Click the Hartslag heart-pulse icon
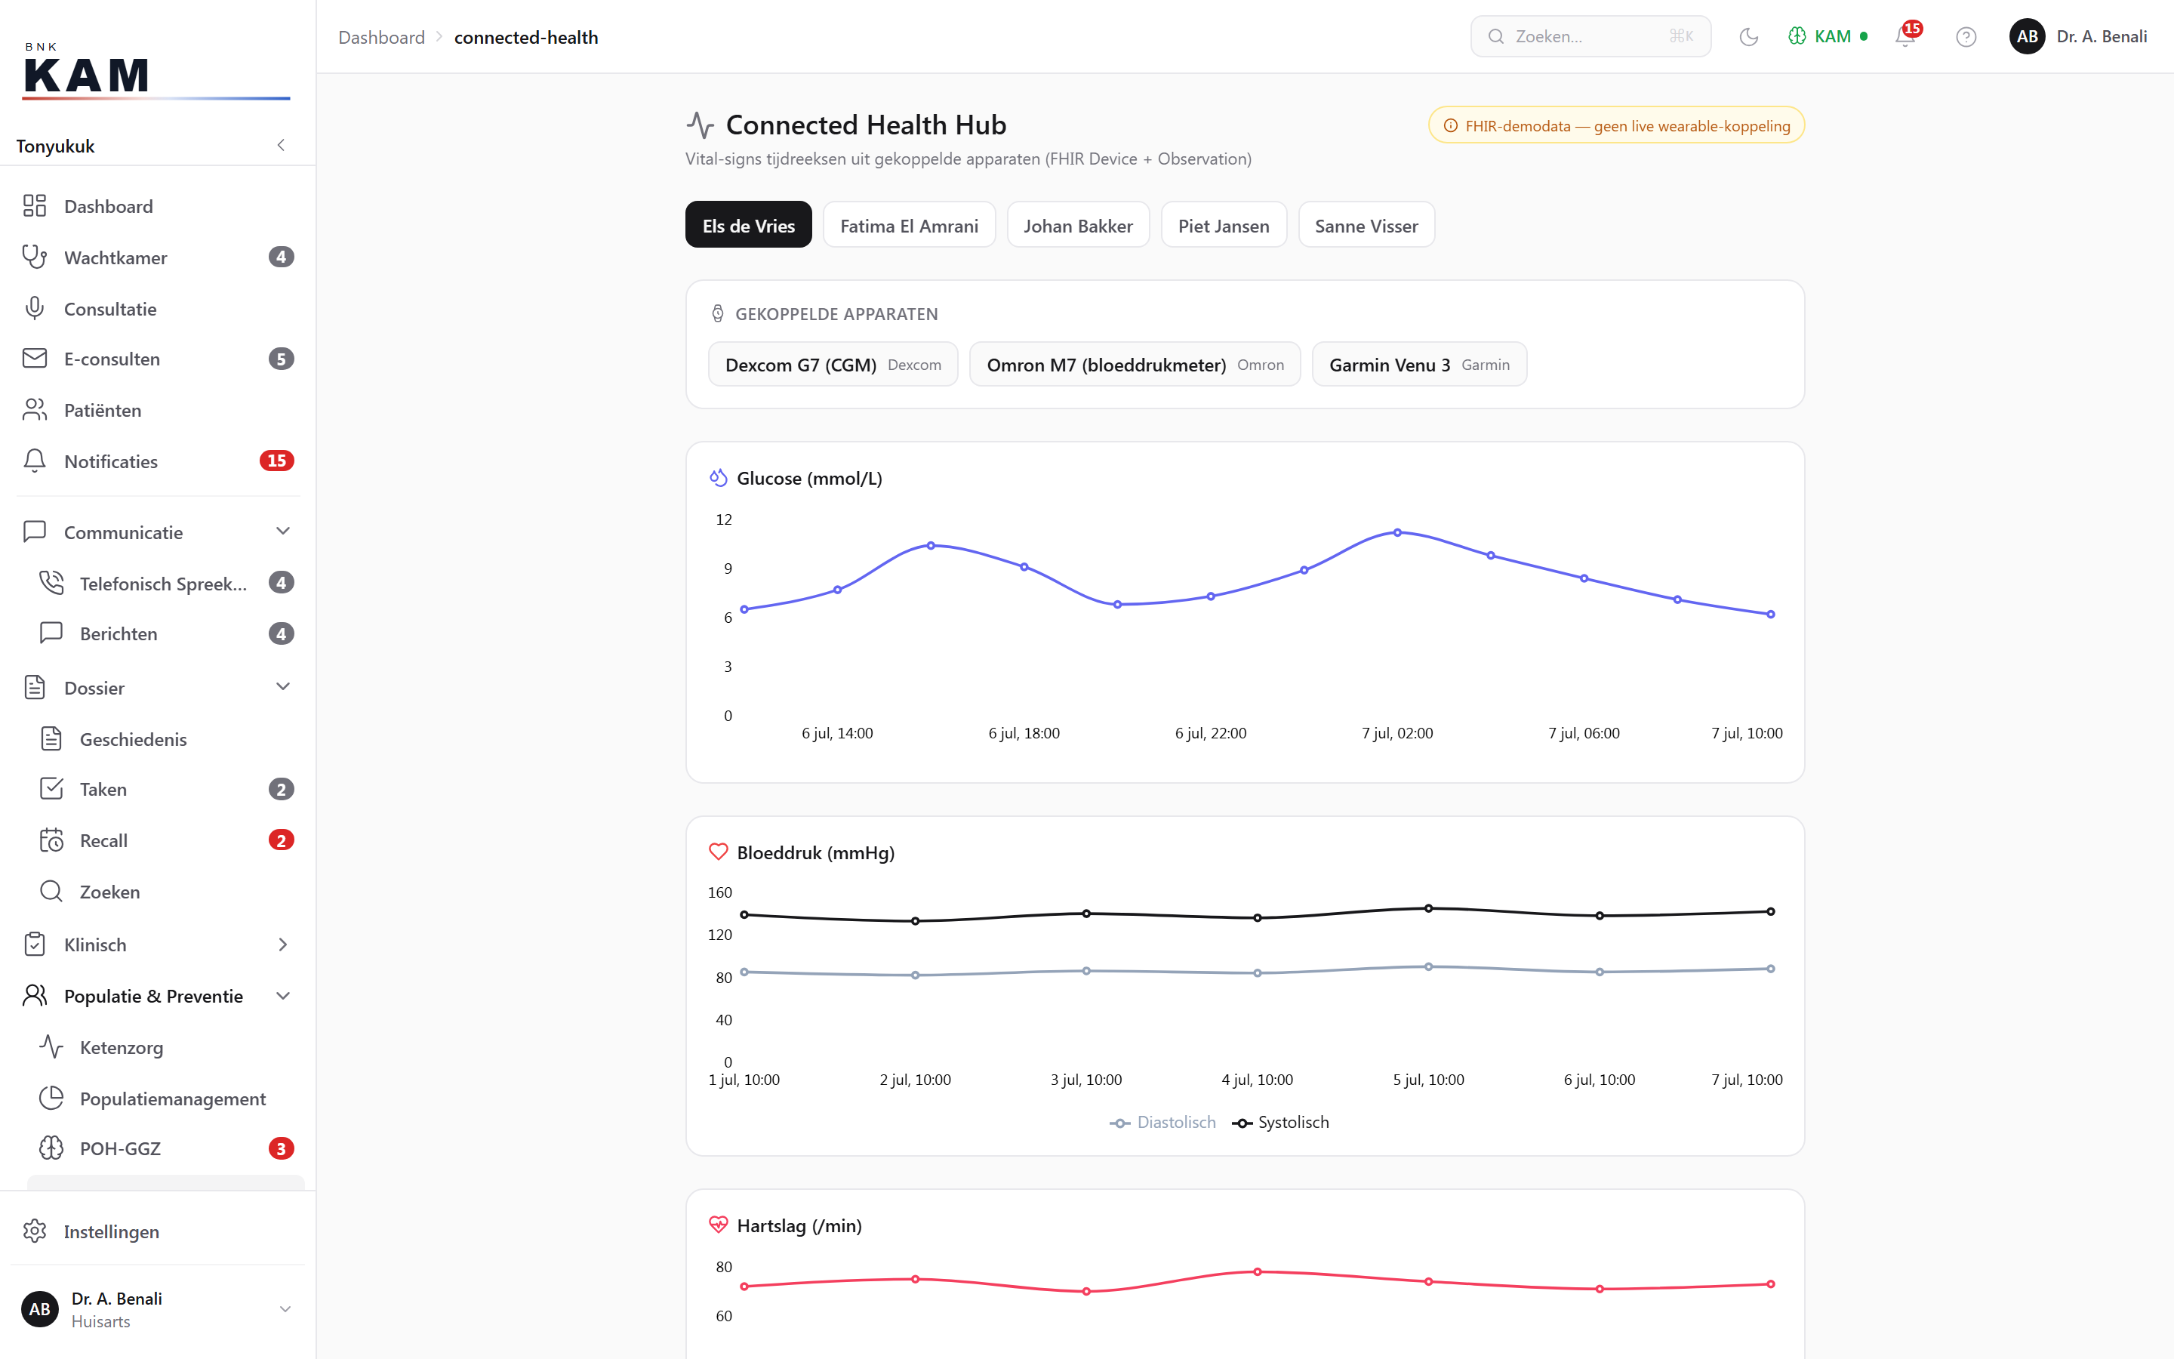The width and height of the screenshot is (2174, 1359). pos(718,1224)
